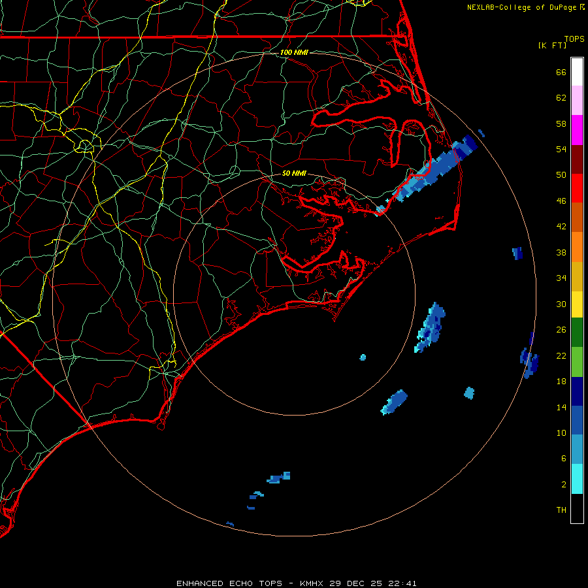Click the legend value 50
Screen dimensions: 588x588
(x=561, y=174)
